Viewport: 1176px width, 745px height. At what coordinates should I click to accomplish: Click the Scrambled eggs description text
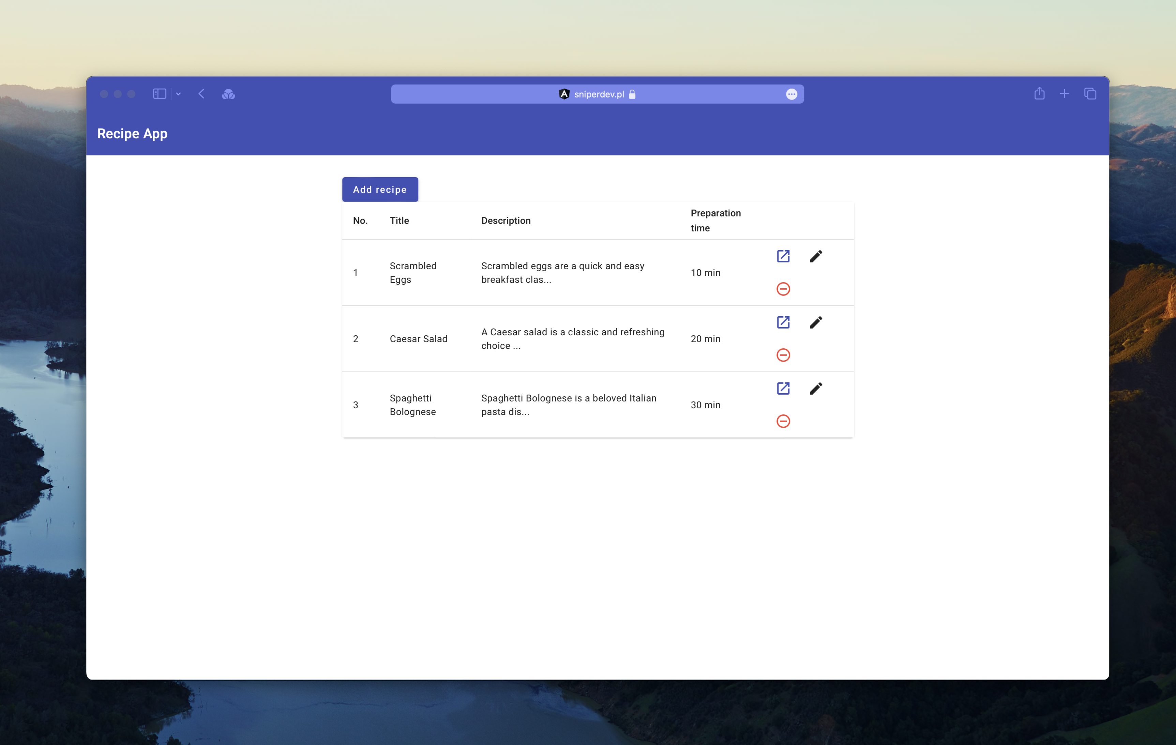(x=562, y=272)
